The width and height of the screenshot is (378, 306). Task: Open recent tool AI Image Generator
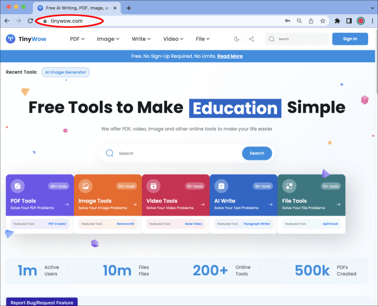click(x=66, y=72)
